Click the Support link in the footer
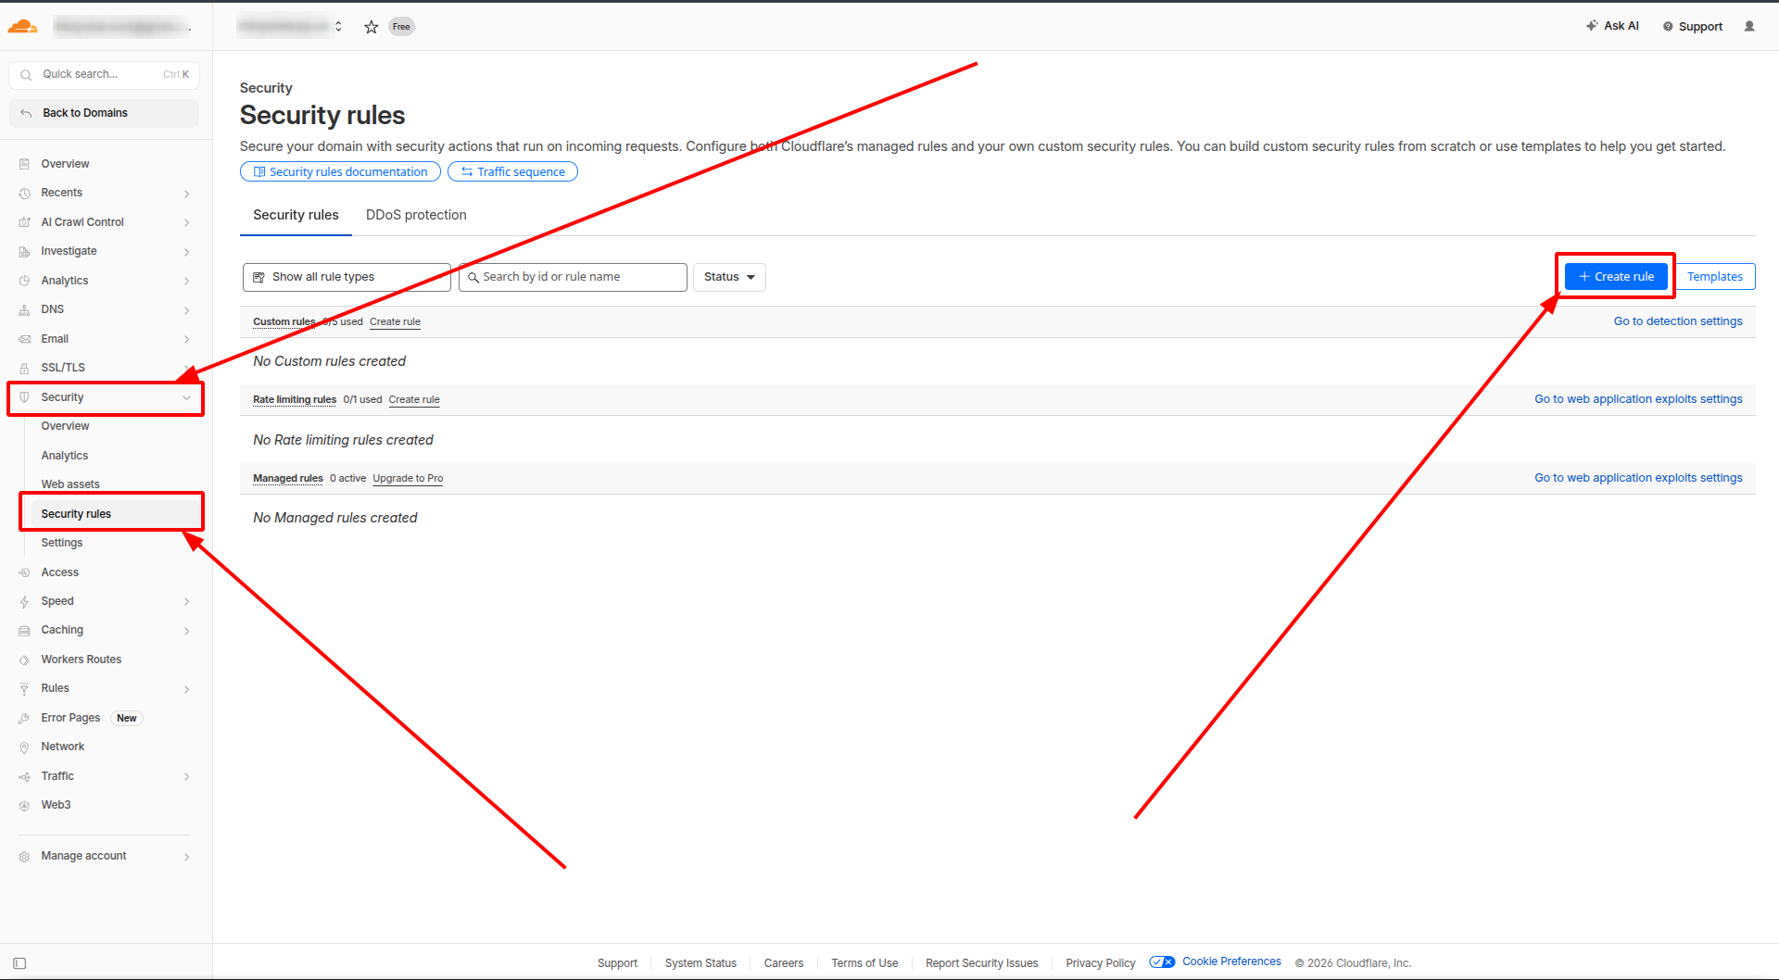The image size is (1779, 980). click(617, 963)
